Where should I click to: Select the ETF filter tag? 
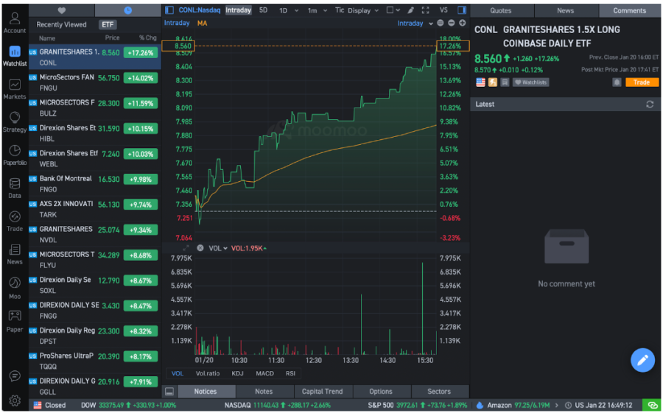coord(108,24)
